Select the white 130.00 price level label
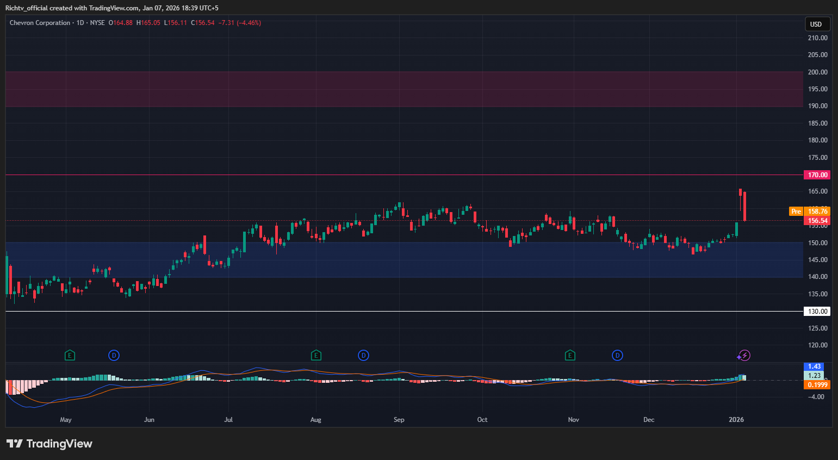The height and width of the screenshot is (460, 838). [817, 311]
